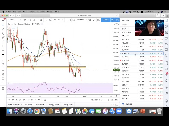The width and height of the screenshot is (169, 126).
Task: Select the Text tool in drawing toolbar
Action: pyautogui.click(x=3, y=42)
